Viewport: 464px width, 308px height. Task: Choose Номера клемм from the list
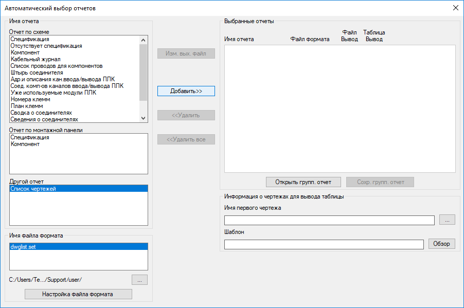tap(30, 99)
